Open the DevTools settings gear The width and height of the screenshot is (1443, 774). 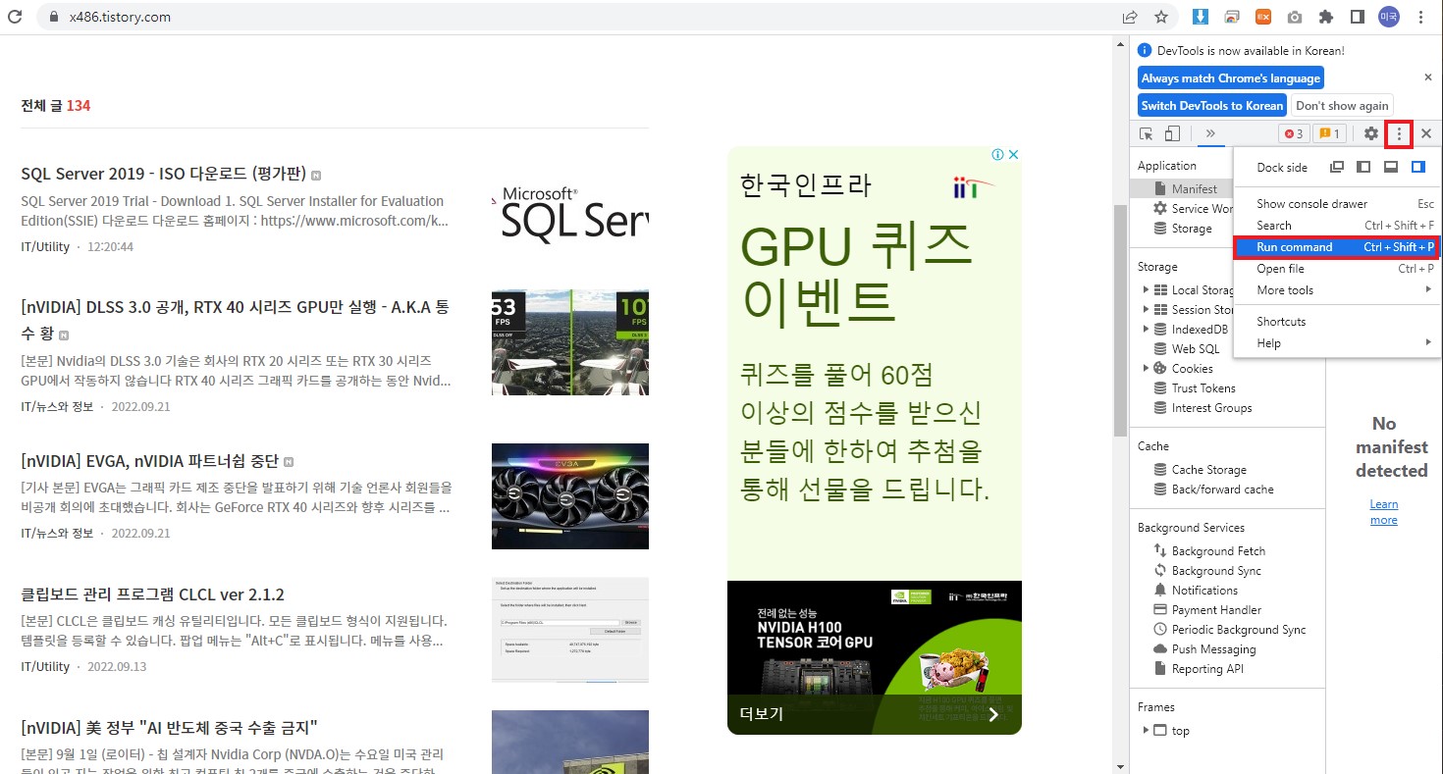point(1371,133)
